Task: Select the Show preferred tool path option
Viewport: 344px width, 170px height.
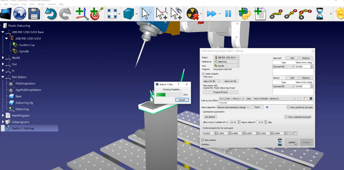Action: 288,107
